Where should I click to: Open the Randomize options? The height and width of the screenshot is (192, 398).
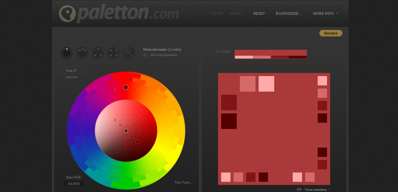click(289, 14)
